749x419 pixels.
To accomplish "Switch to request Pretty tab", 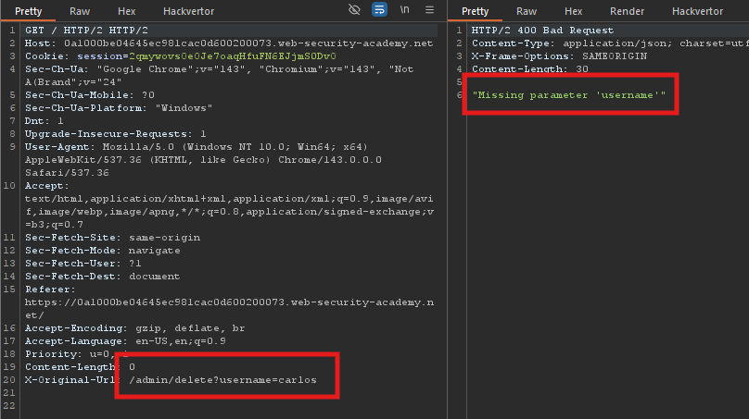I will pos(28,11).
